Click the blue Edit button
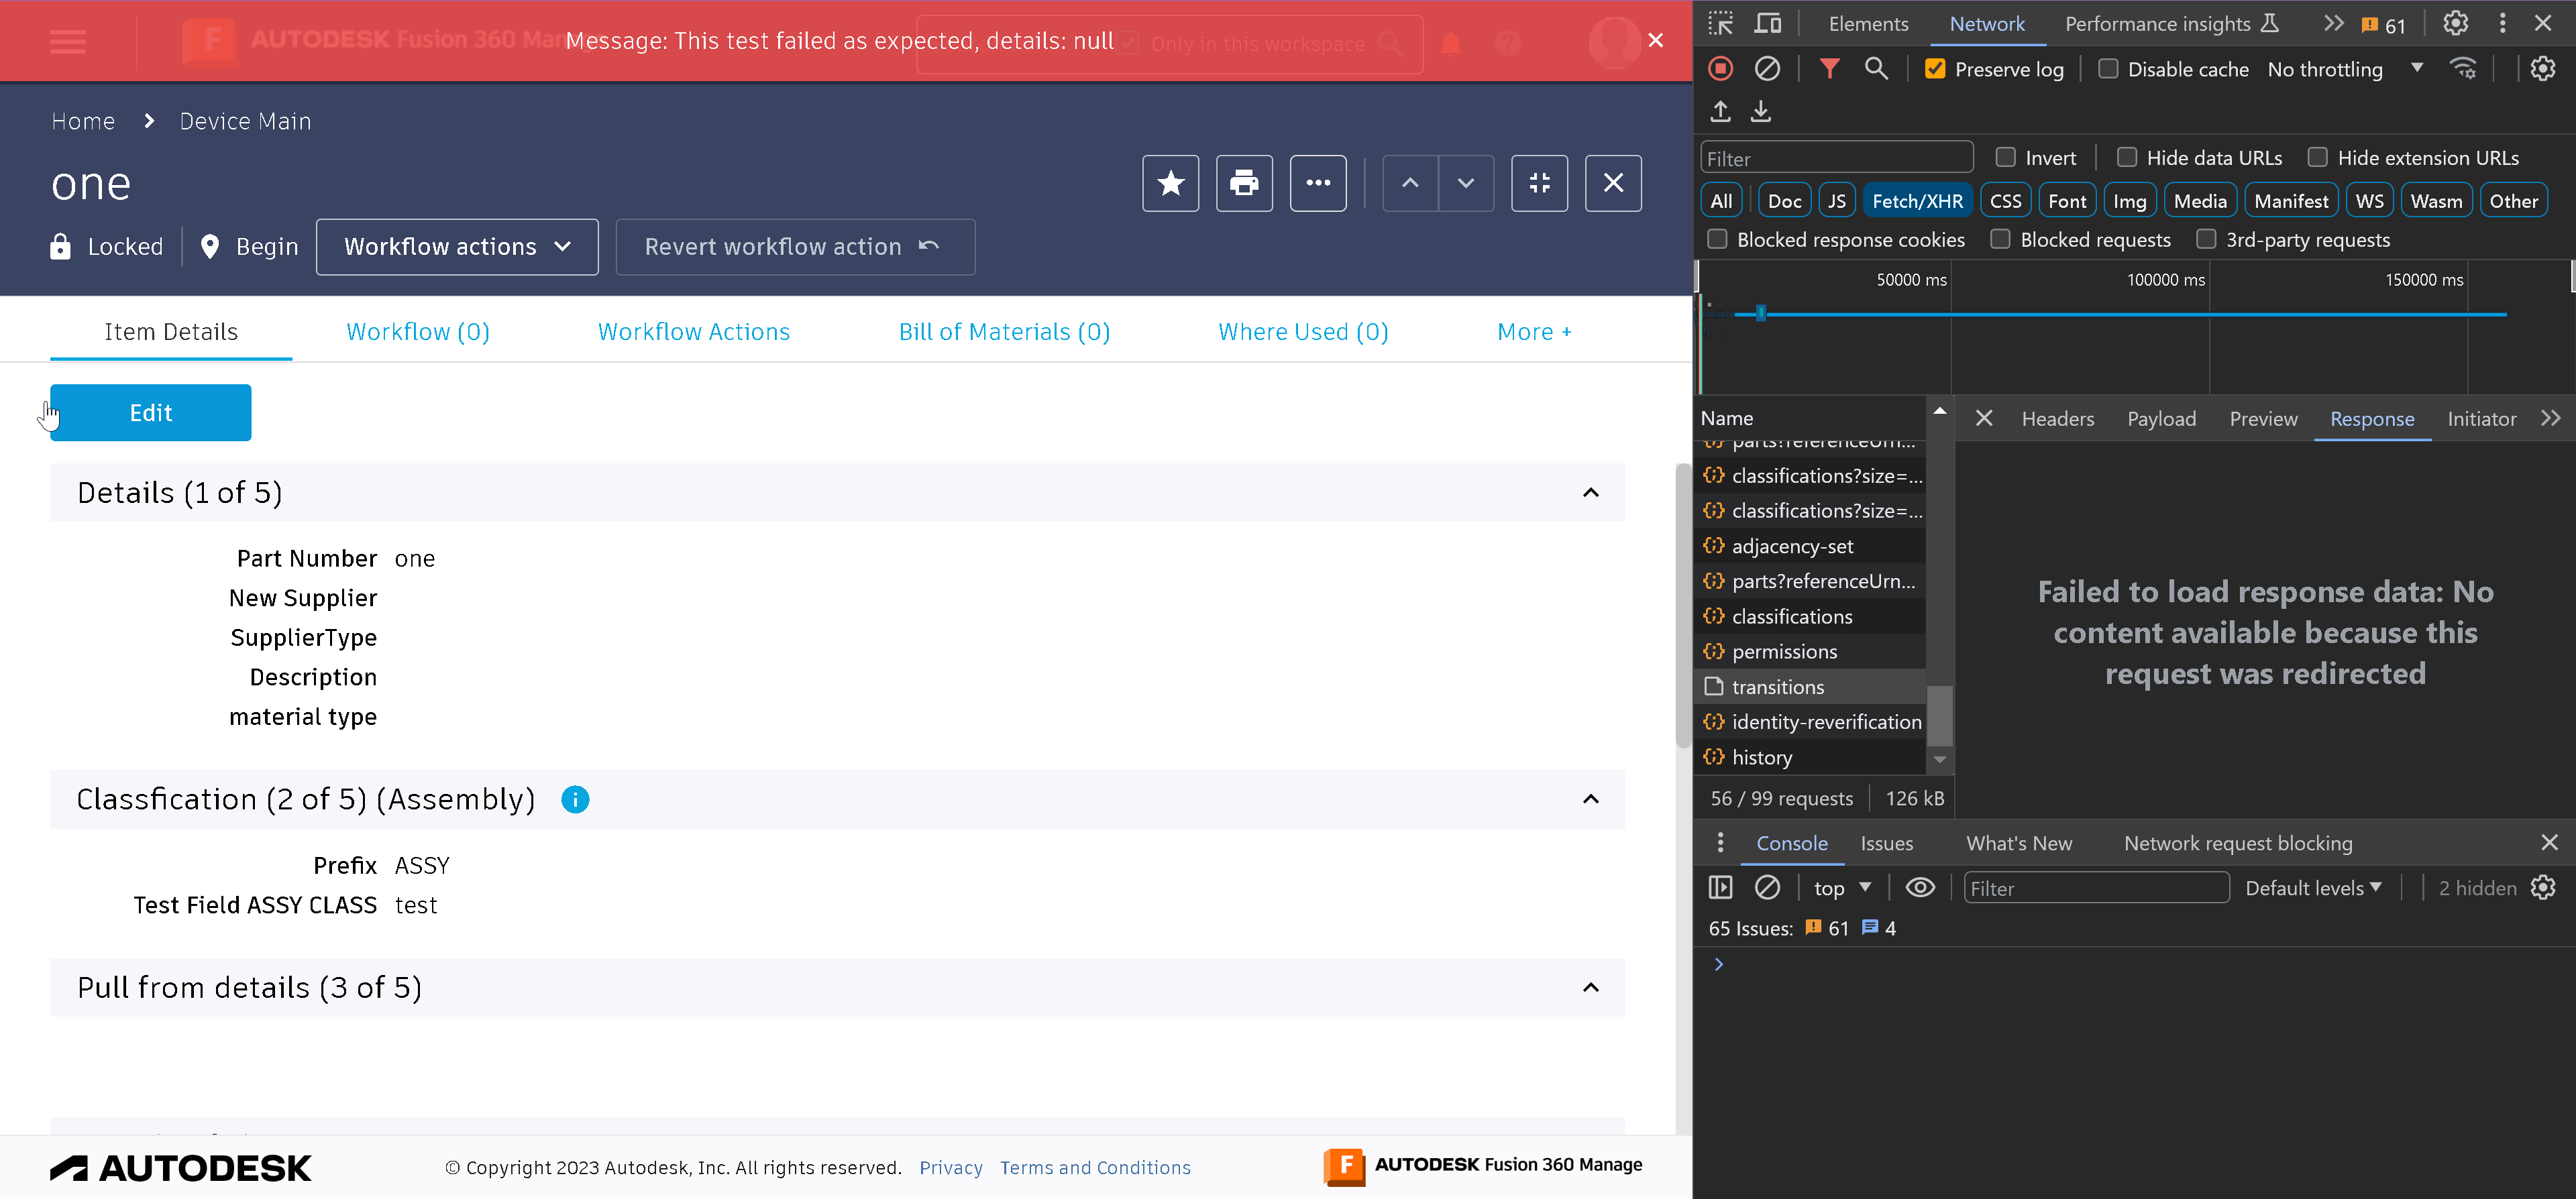Image resolution: width=2576 pixels, height=1199 pixels. 151,413
